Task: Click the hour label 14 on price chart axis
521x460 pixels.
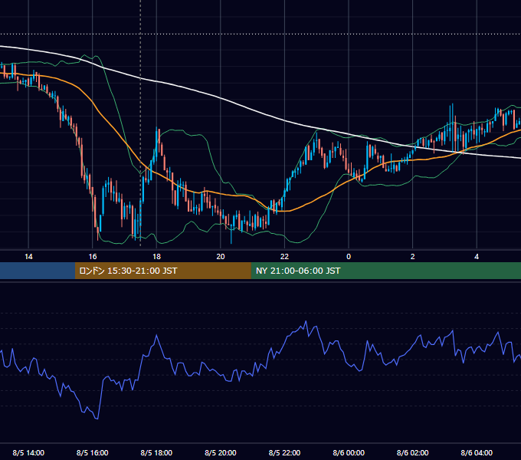Action: pyautogui.click(x=28, y=257)
